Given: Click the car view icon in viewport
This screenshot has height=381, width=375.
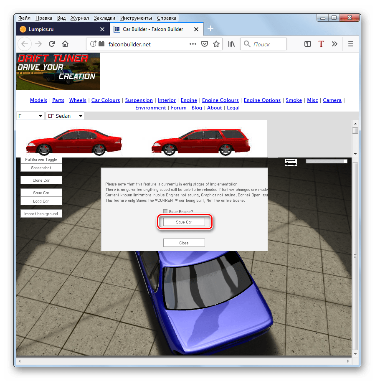Looking at the screenshot, I should point(291,163).
